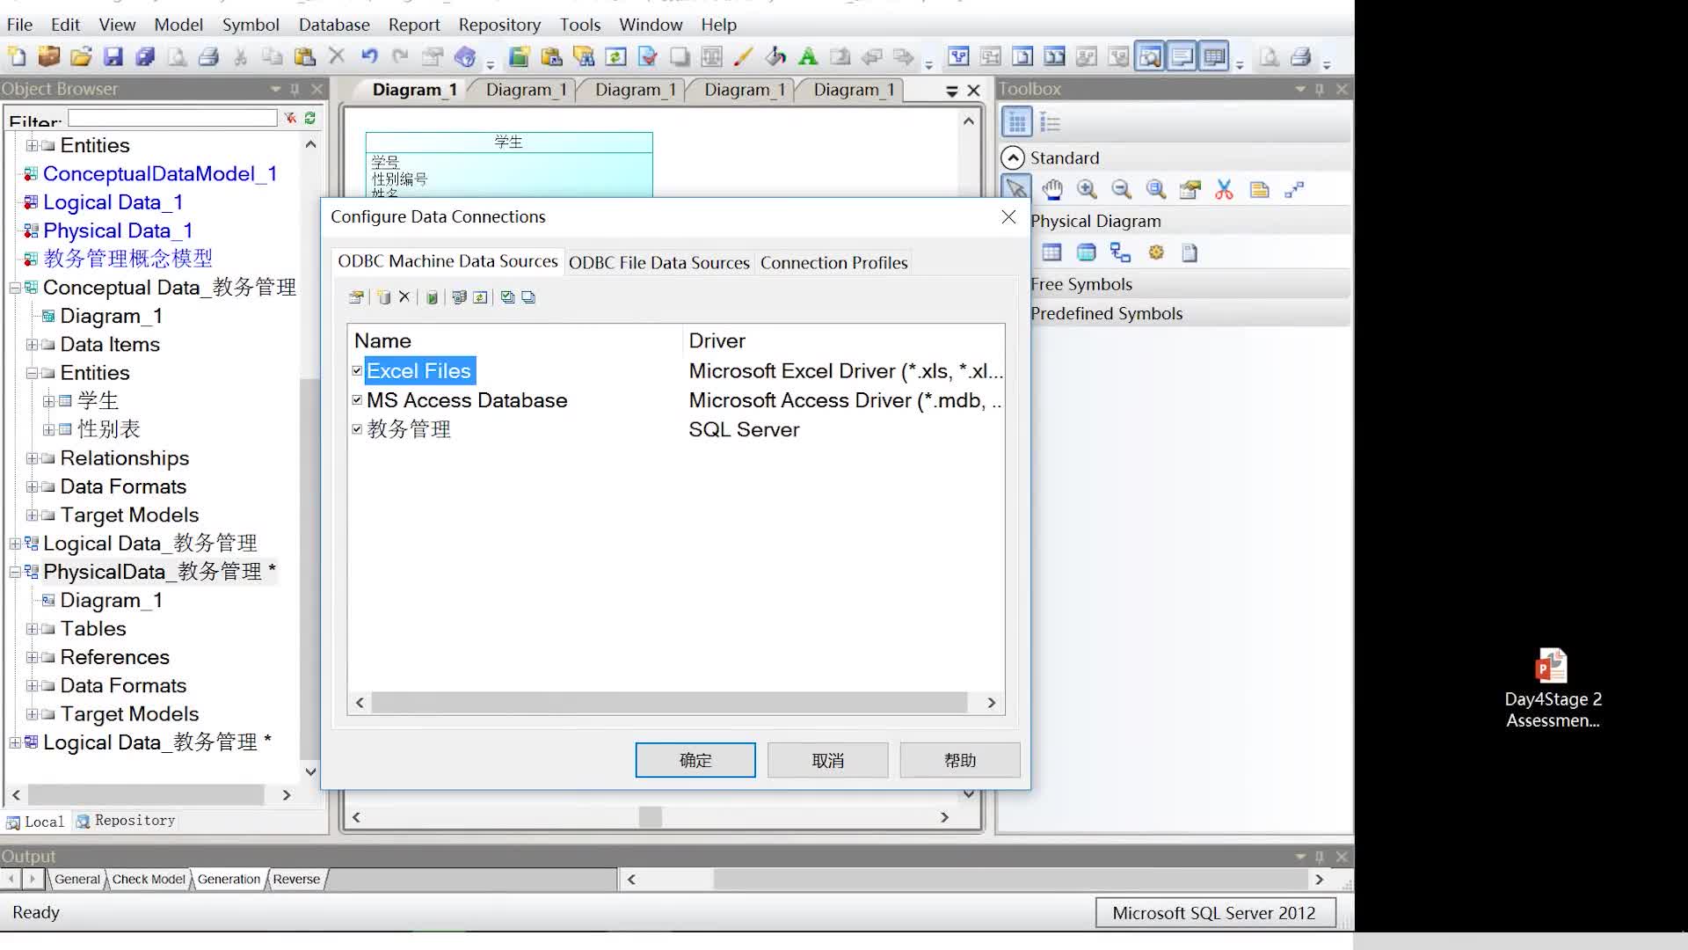Toggle checkbox for 教务管理 SQL Server source
Screen dimensions: 1688x950
pyautogui.click(x=358, y=429)
